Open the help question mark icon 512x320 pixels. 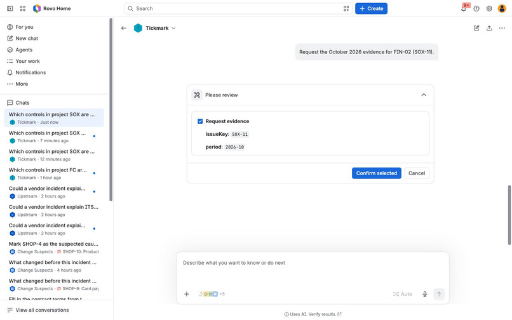(x=476, y=8)
